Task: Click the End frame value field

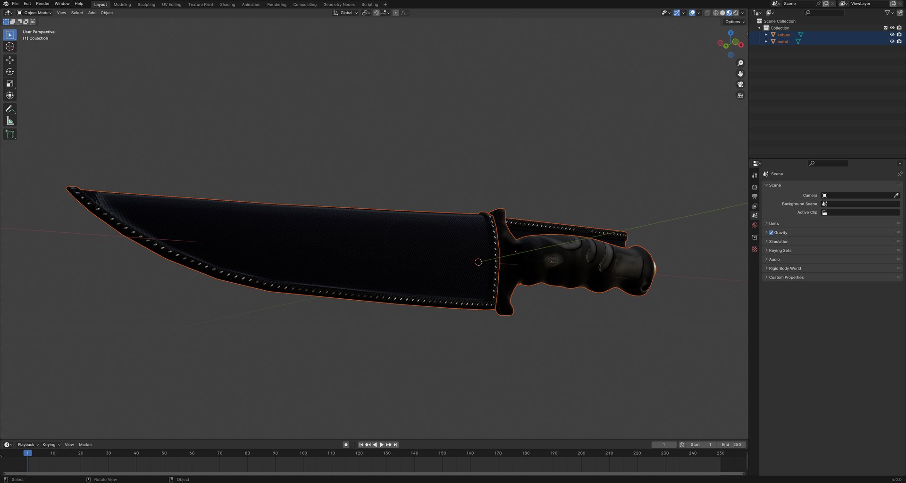Action: click(x=731, y=444)
